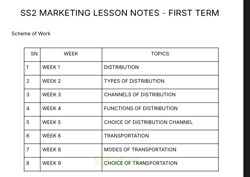
Task: Select the WEEK column header cell
Action: [71, 54]
